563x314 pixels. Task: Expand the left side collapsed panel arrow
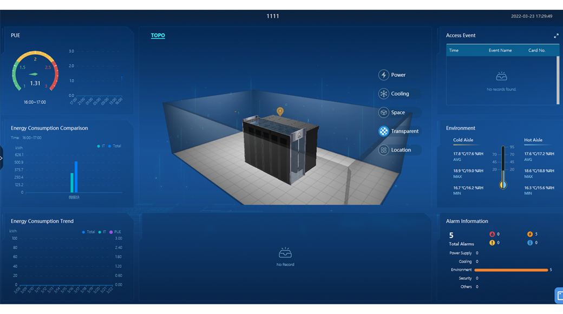[x=2, y=158]
